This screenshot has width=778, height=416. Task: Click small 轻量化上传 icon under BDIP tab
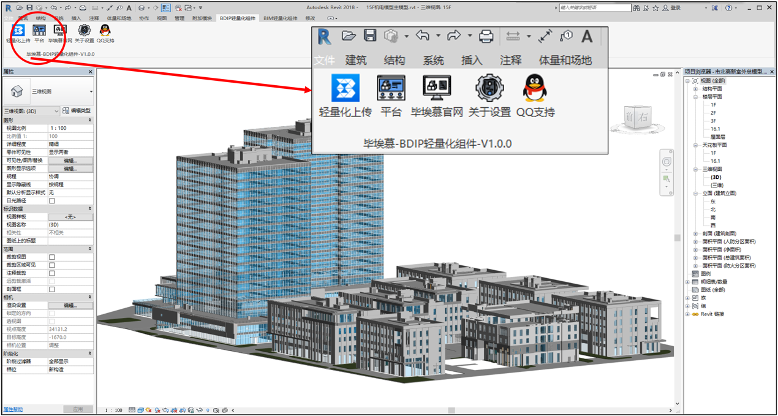click(18, 30)
